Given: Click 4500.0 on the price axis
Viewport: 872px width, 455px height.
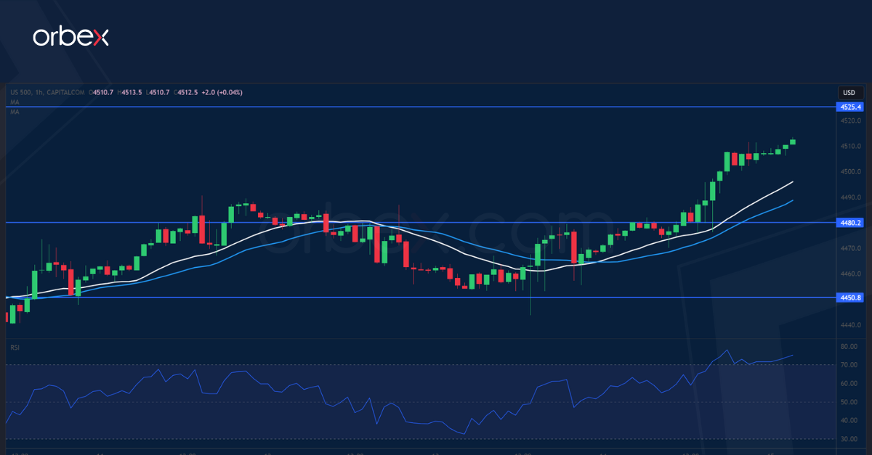Looking at the screenshot, I should [x=851, y=172].
